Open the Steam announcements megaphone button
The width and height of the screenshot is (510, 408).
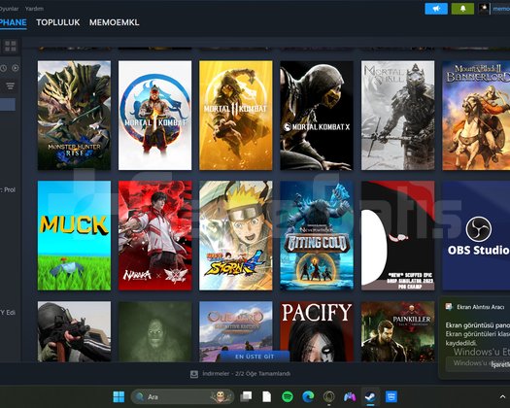click(436, 9)
